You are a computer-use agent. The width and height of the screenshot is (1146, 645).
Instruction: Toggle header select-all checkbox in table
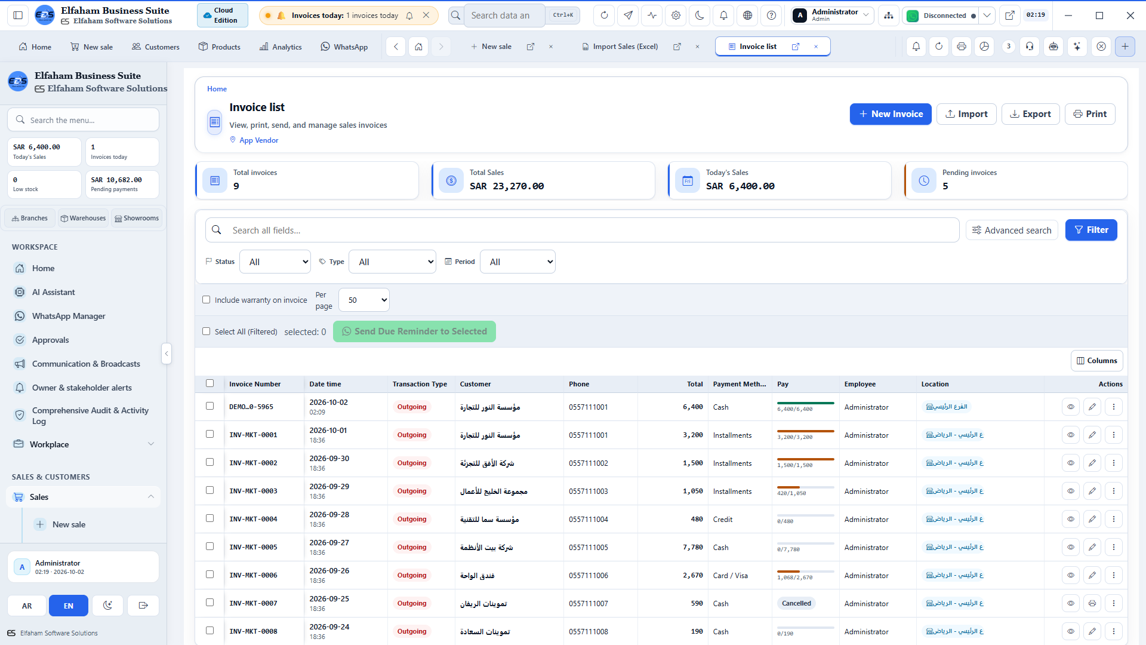(210, 383)
